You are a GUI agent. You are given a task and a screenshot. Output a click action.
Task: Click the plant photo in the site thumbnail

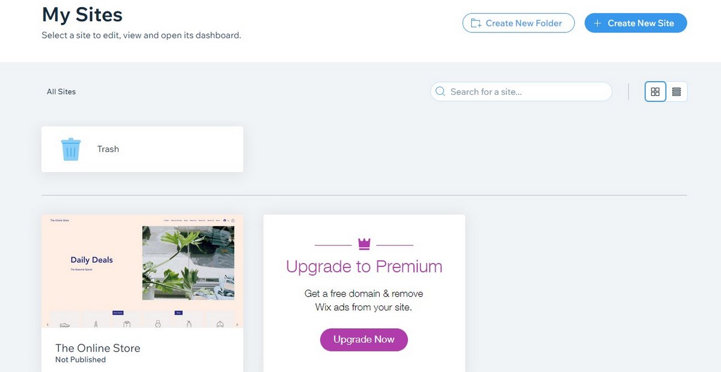pos(188,263)
